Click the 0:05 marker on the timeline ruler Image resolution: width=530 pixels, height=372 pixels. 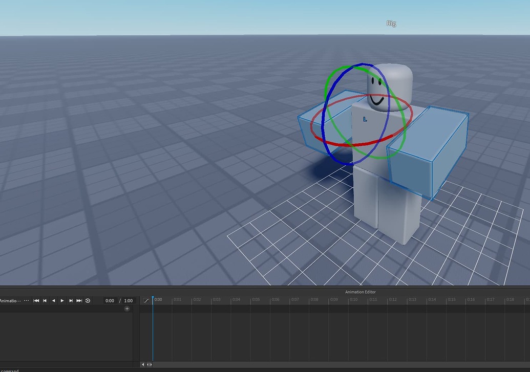click(x=255, y=299)
